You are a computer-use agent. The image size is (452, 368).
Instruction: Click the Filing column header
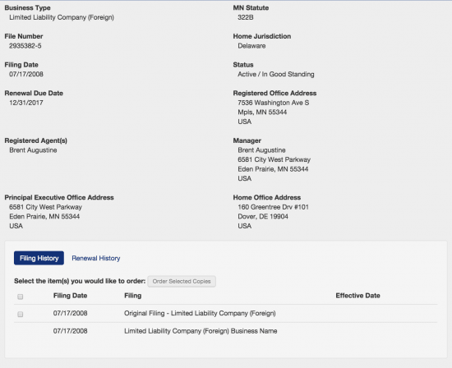point(132,296)
